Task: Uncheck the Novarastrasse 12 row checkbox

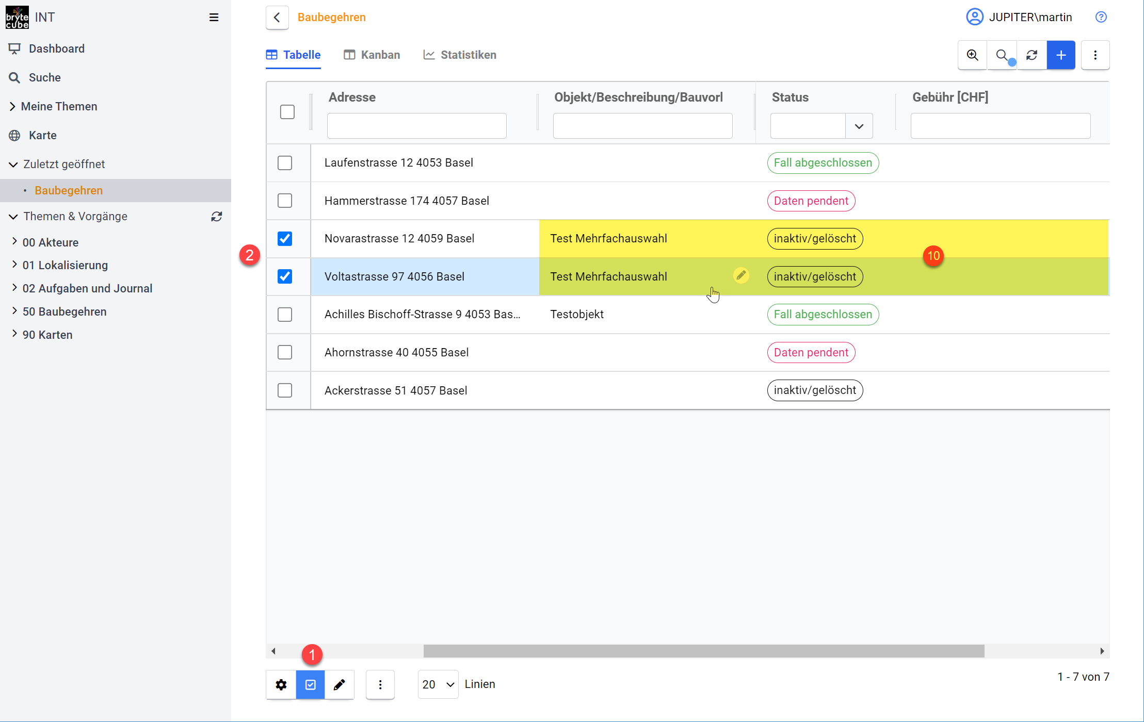Action: point(285,238)
